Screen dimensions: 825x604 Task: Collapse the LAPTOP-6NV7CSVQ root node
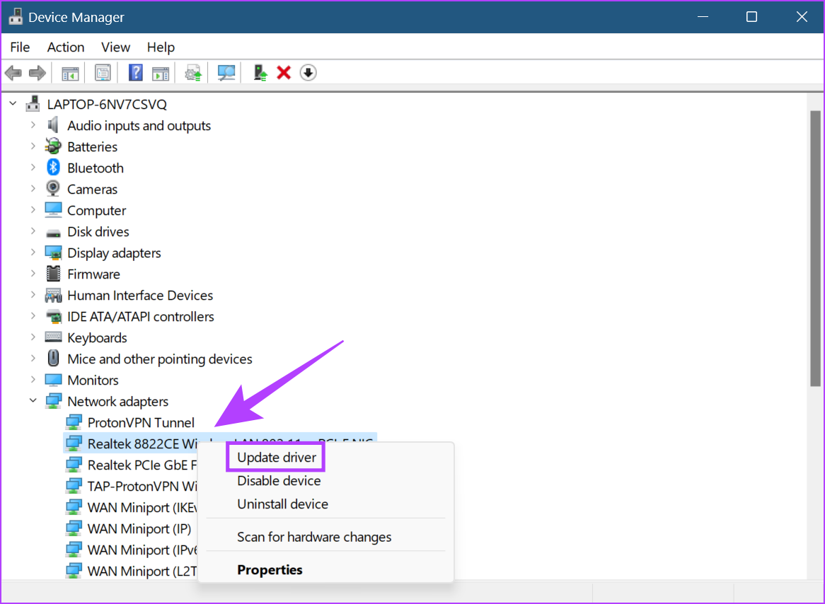point(13,104)
